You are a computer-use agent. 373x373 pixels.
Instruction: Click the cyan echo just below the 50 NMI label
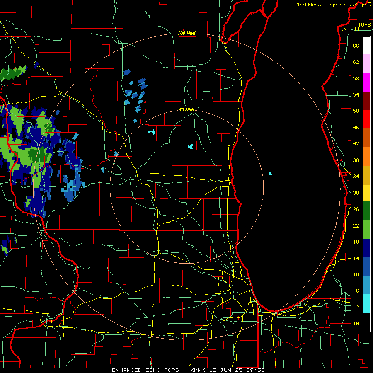point(191,146)
